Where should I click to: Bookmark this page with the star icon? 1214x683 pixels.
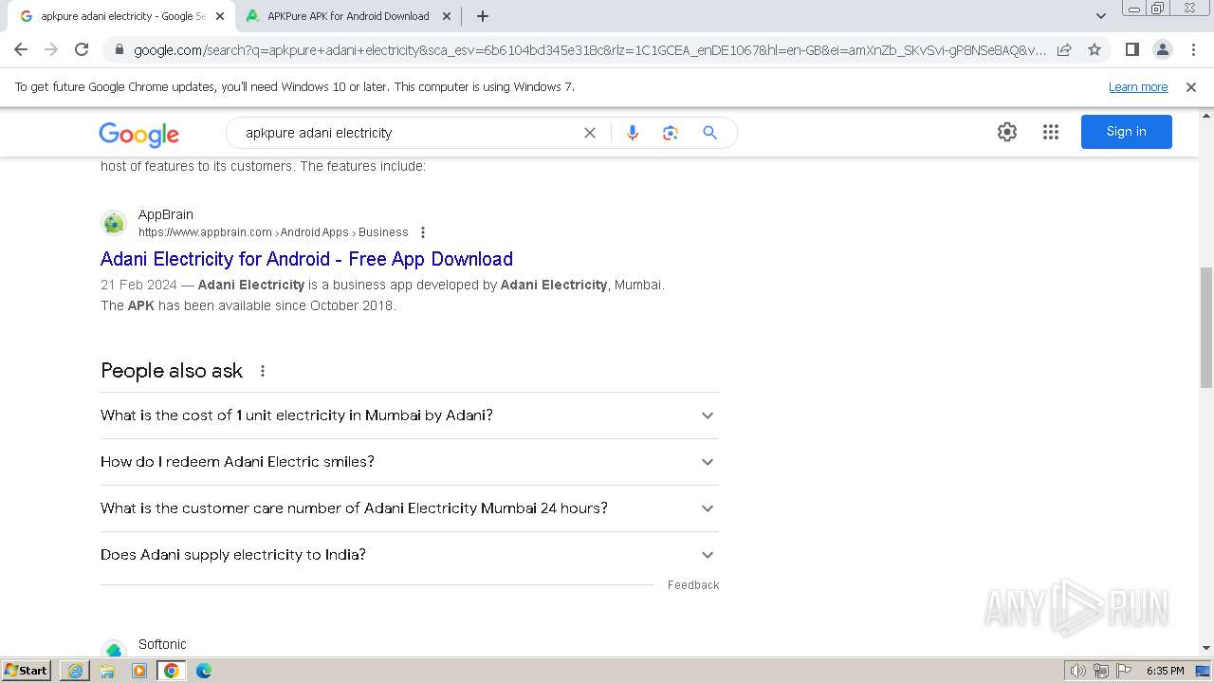1094,50
